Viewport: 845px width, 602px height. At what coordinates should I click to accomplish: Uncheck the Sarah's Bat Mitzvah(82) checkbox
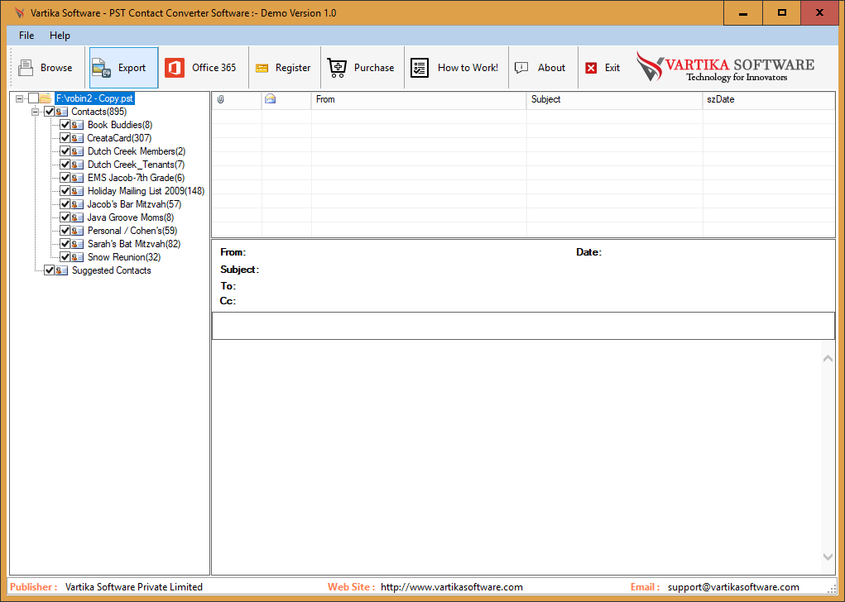[65, 244]
